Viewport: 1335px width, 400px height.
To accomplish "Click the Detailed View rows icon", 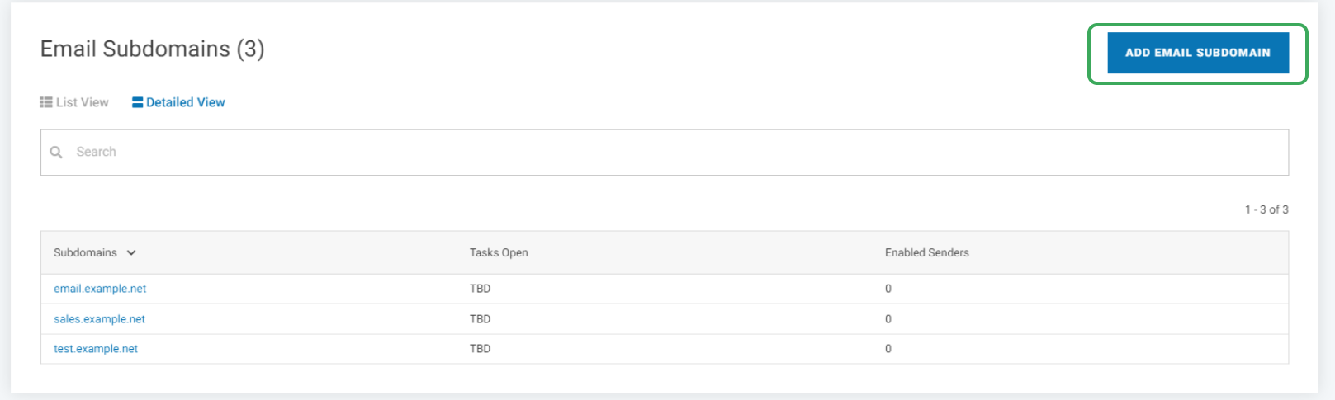I will coord(137,102).
